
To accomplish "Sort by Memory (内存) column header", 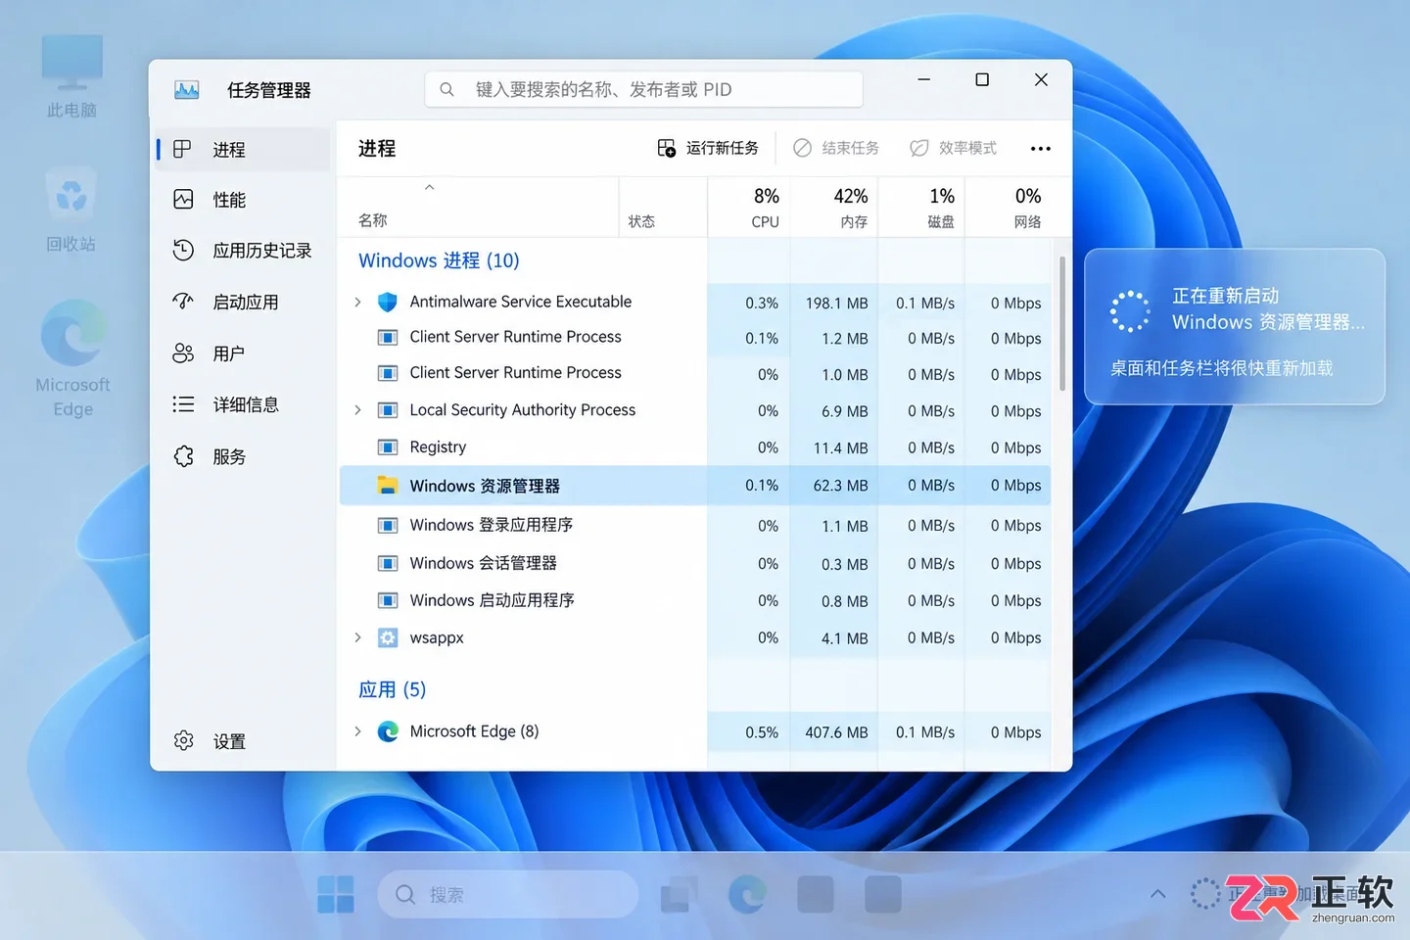I will (x=834, y=208).
